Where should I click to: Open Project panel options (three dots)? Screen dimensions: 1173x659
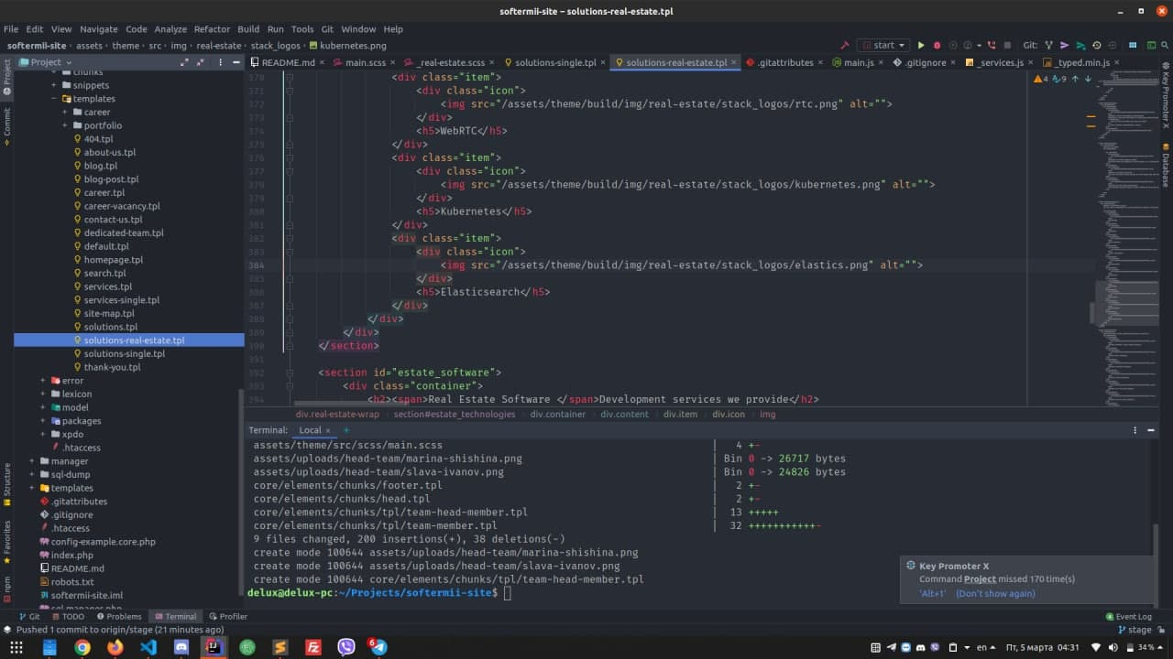click(x=220, y=62)
